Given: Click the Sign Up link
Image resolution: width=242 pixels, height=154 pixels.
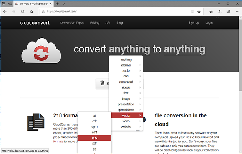Looking at the screenshot, I should point(194,23).
